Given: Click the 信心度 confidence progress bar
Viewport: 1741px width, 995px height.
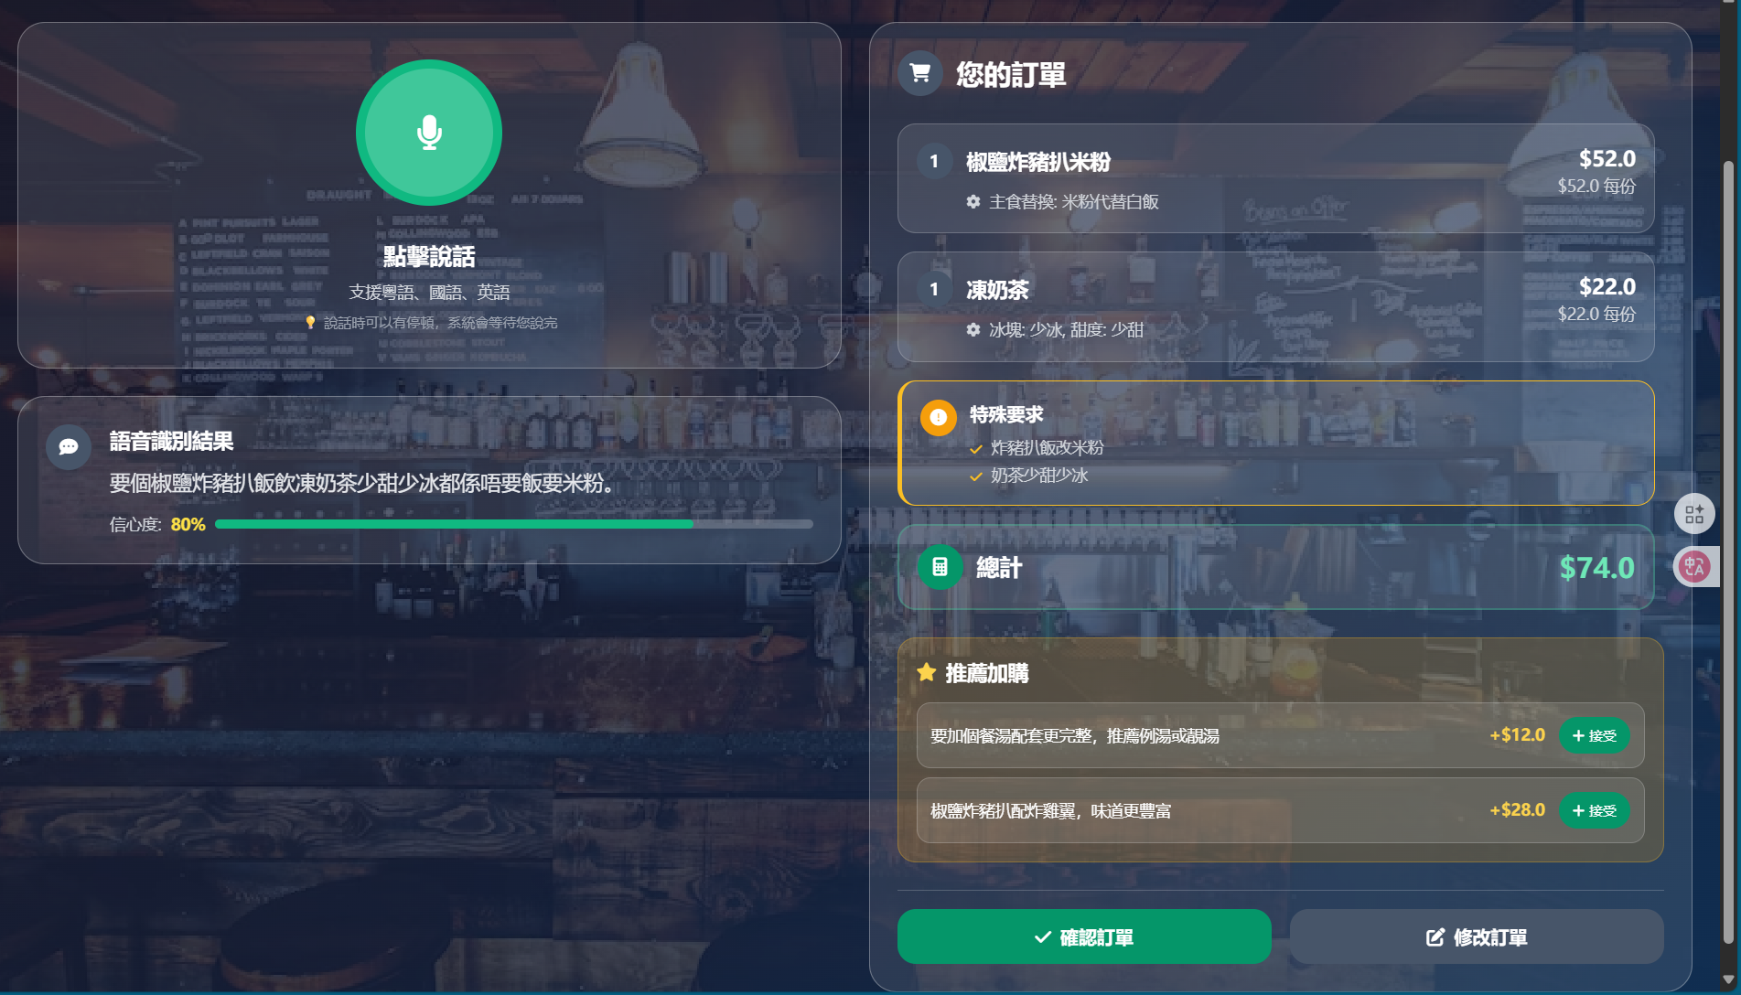Looking at the screenshot, I should [x=514, y=524].
